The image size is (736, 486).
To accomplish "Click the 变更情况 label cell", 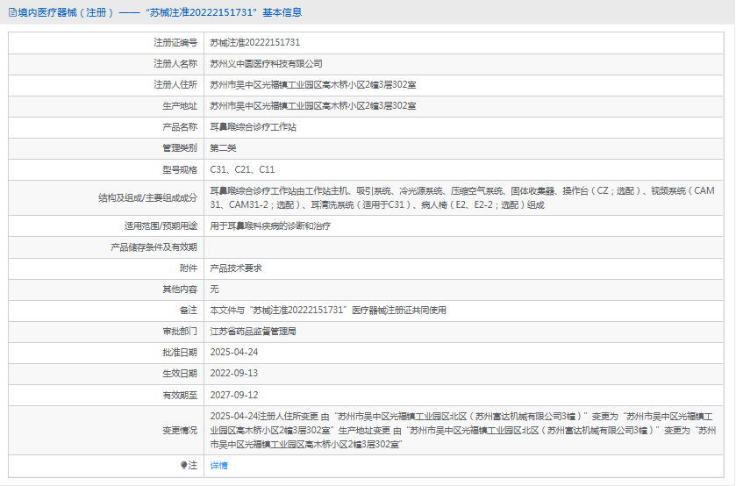I will click(106, 431).
